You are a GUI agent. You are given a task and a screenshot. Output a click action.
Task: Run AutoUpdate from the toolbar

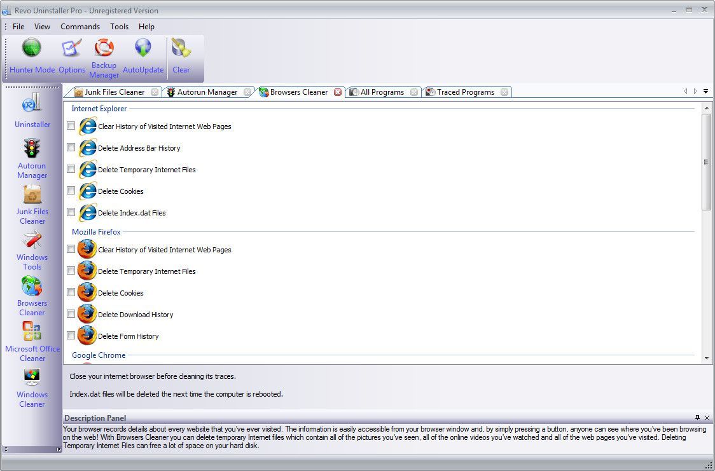(x=142, y=54)
